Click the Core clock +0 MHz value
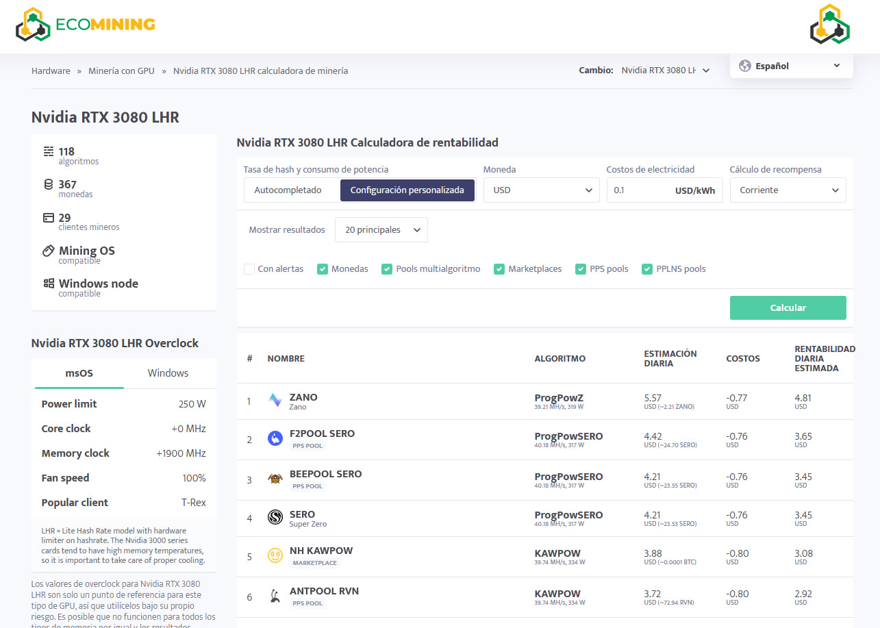This screenshot has height=628, width=880. (188, 429)
